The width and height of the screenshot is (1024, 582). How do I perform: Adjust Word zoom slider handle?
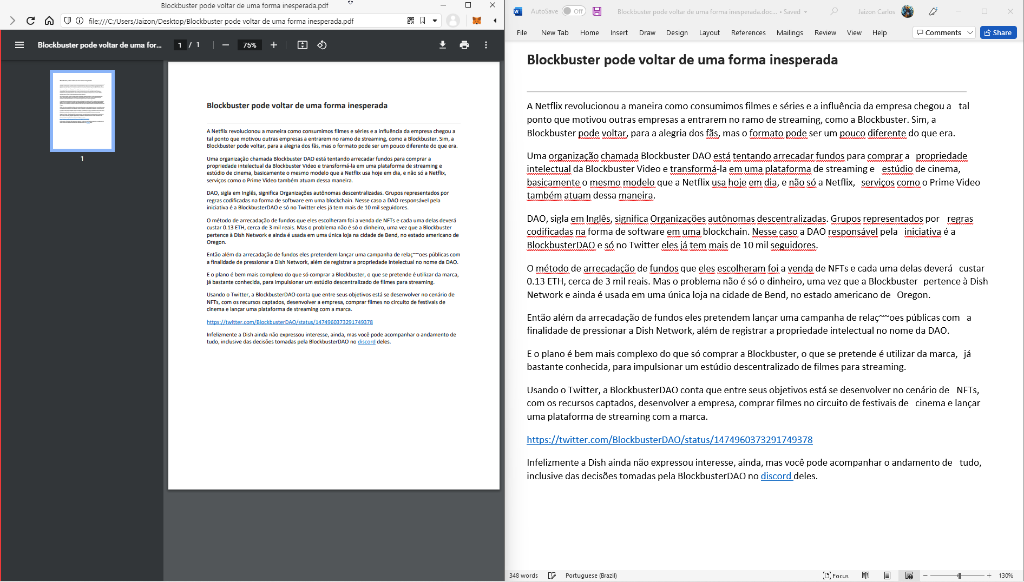pyautogui.click(x=960, y=576)
